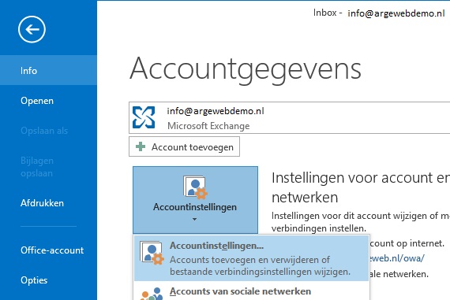The image size is (450, 300).
Task: Click the Microsoft Exchange logo icon
Action: 144,117
